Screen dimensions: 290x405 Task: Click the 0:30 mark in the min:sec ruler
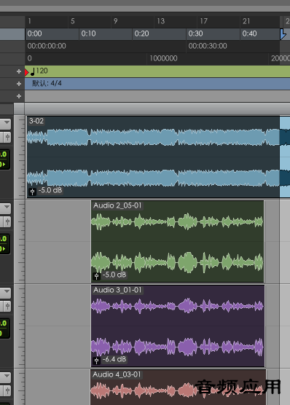195,34
